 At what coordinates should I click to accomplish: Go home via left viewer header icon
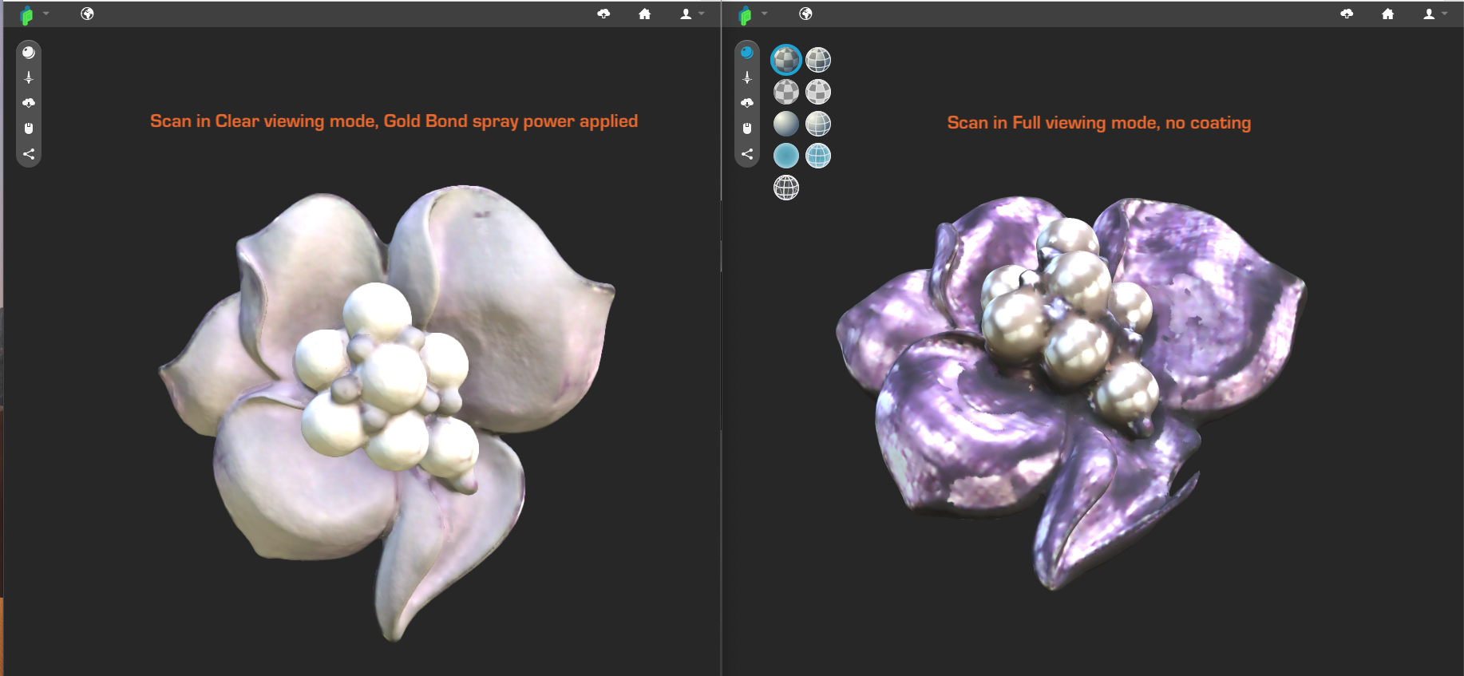(x=645, y=14)
